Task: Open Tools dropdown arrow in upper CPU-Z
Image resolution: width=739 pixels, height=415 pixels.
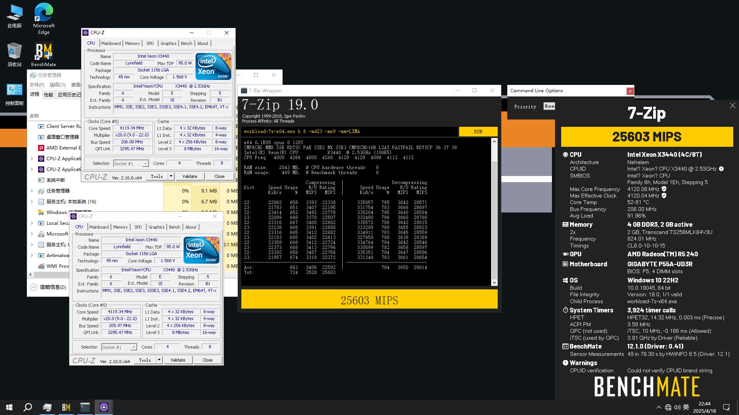Action: 171,176
